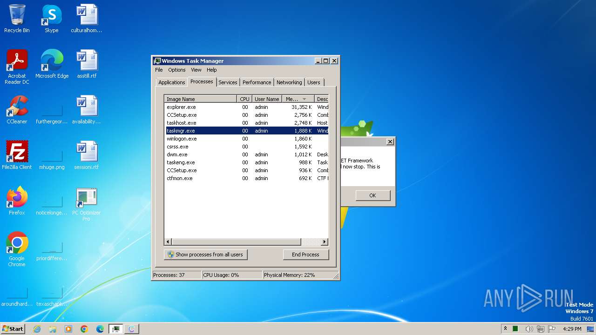Switch to the Users tab
This screenshot has width=596, height=335.
coord(314,82)
